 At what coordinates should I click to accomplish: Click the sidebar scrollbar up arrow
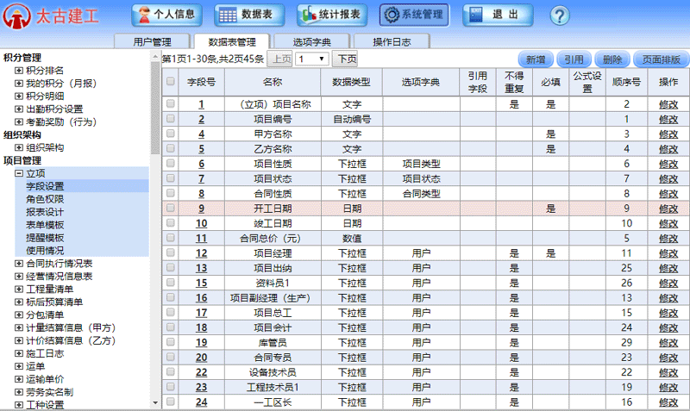click(155, 57)
